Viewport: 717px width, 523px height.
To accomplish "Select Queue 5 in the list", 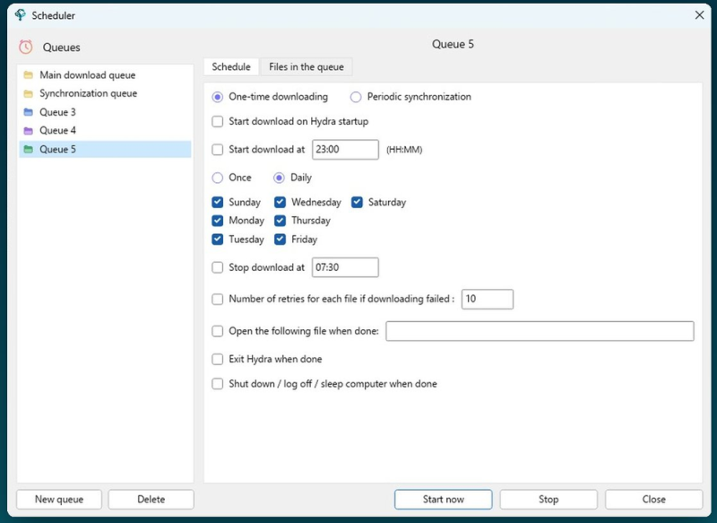I will point(105,149).
